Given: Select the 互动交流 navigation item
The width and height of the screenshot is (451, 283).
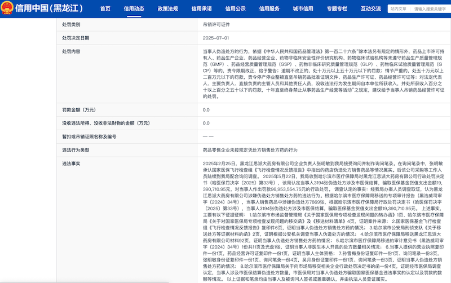Looking at the screenshot, I should click(371, 9).
